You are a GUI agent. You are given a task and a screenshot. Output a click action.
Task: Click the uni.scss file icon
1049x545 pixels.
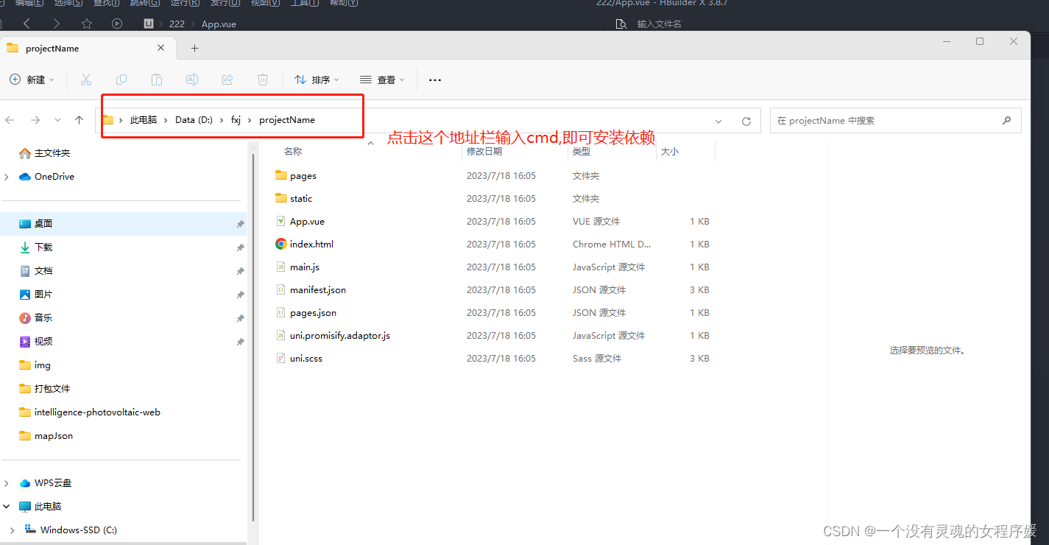(280, 358)
